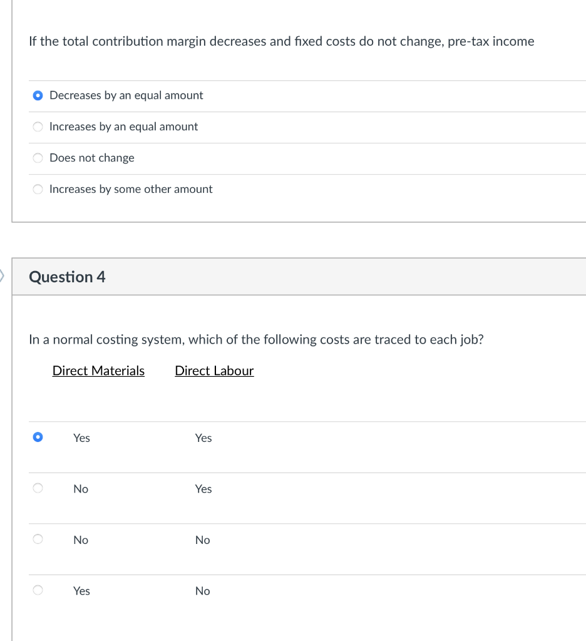This screenshot has width=586, height=641.
Task: Select radio for Materials Yes, Labour No row
Action: coord(38,591)
